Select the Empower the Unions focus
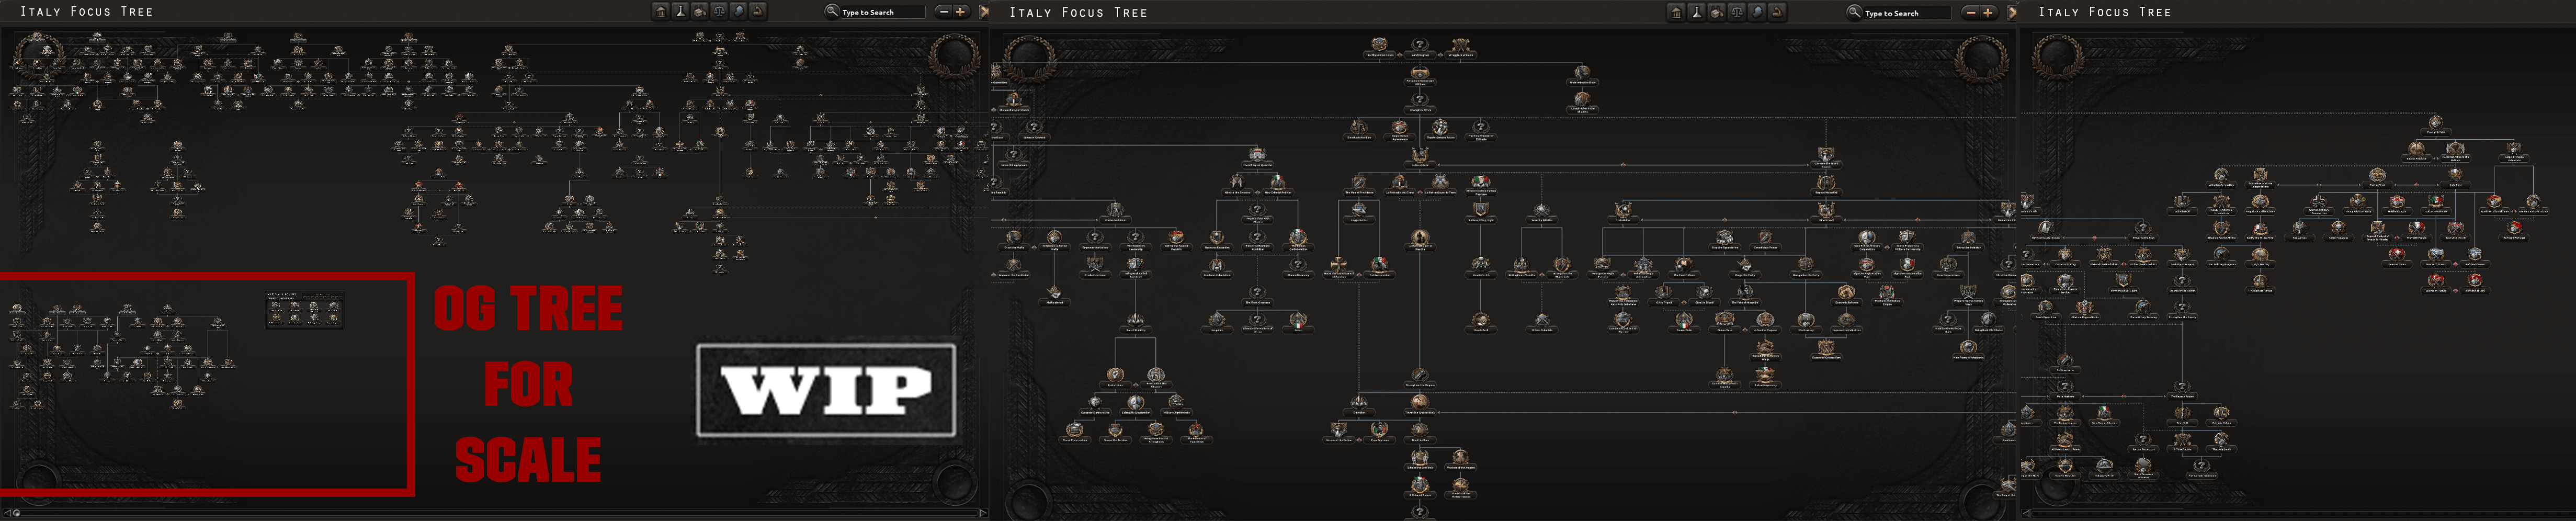 [x=1095, y=241]
